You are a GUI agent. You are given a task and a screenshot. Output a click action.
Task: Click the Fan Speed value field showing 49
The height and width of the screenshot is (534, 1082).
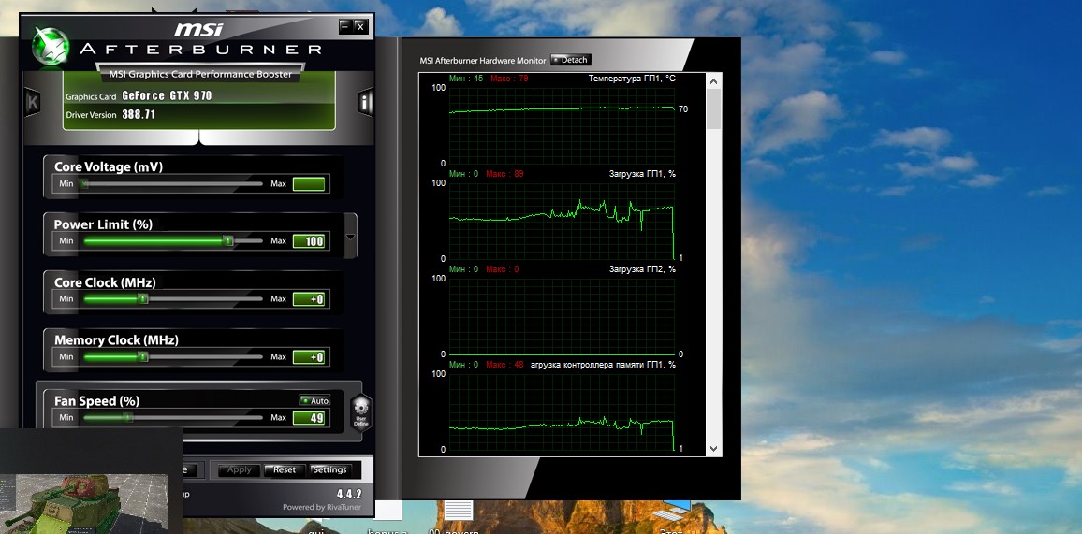coord(309,417)
